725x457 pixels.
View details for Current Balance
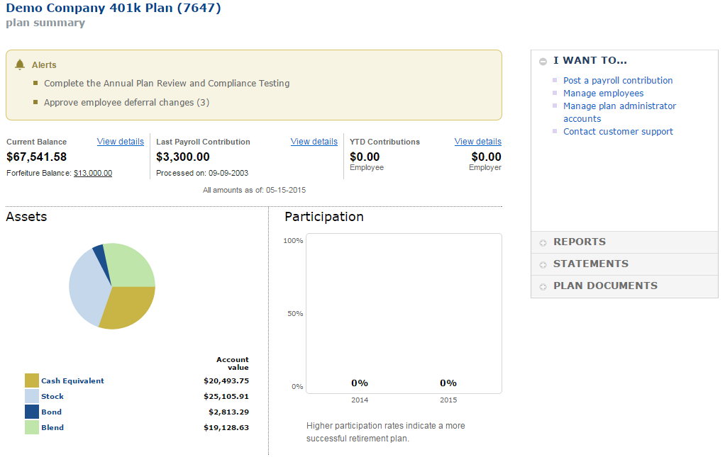120,142
